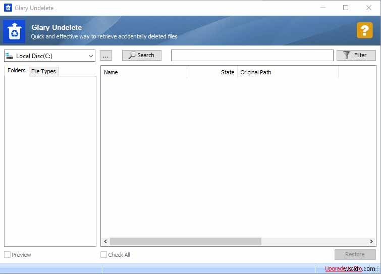Start scanning with the Search button
381x274 pixels.
(x=142, y=55)
